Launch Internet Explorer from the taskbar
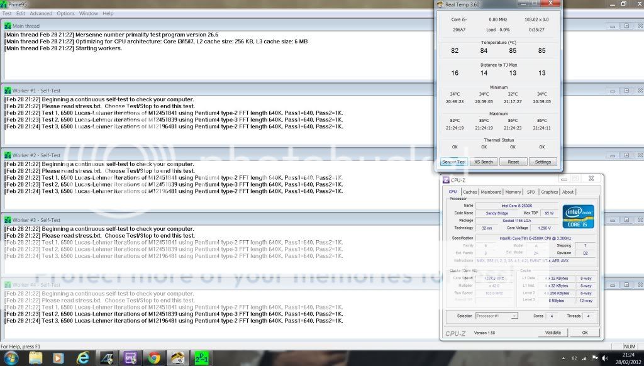Screen dimensions: 644x366 [x=82, y=358]
